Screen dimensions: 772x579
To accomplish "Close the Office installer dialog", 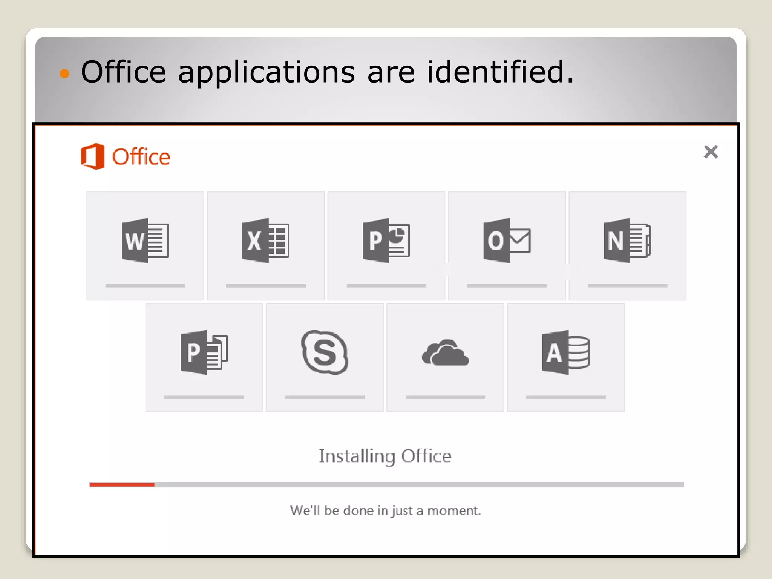I will (711, 152).
